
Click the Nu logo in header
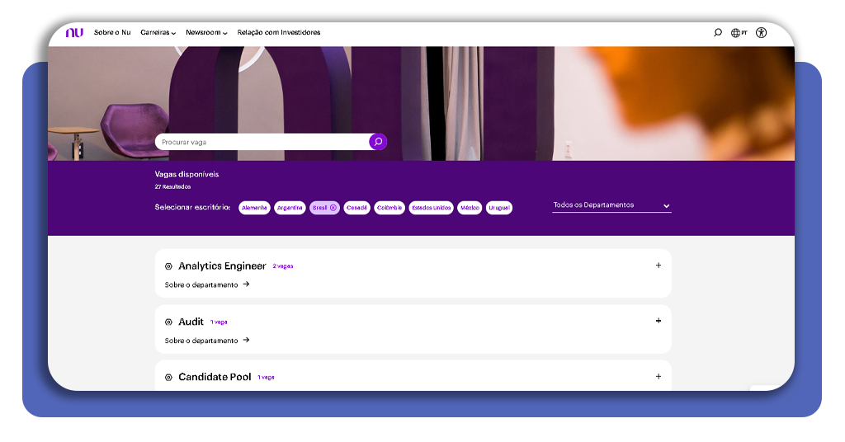coord(74,33)
